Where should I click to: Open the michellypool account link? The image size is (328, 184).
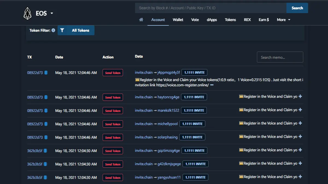click(168, 124)
